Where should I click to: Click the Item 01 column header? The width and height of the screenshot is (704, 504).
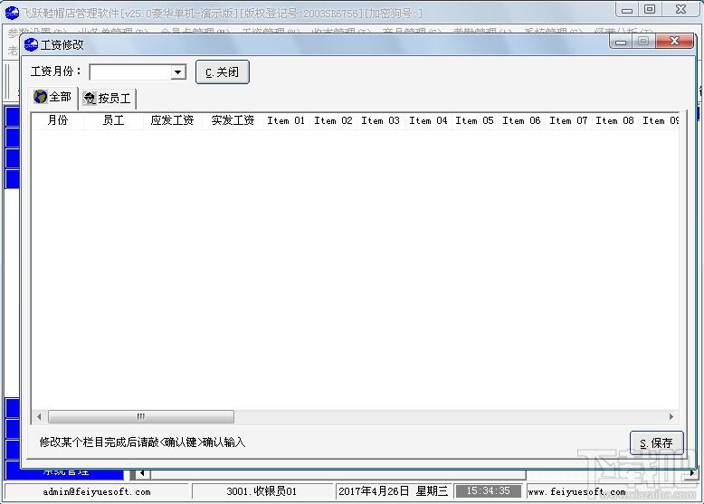click(x=286, y=120)
